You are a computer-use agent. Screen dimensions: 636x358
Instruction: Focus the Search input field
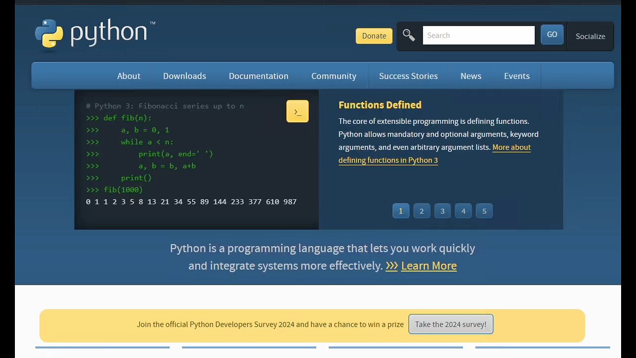[x=478, y=35]
